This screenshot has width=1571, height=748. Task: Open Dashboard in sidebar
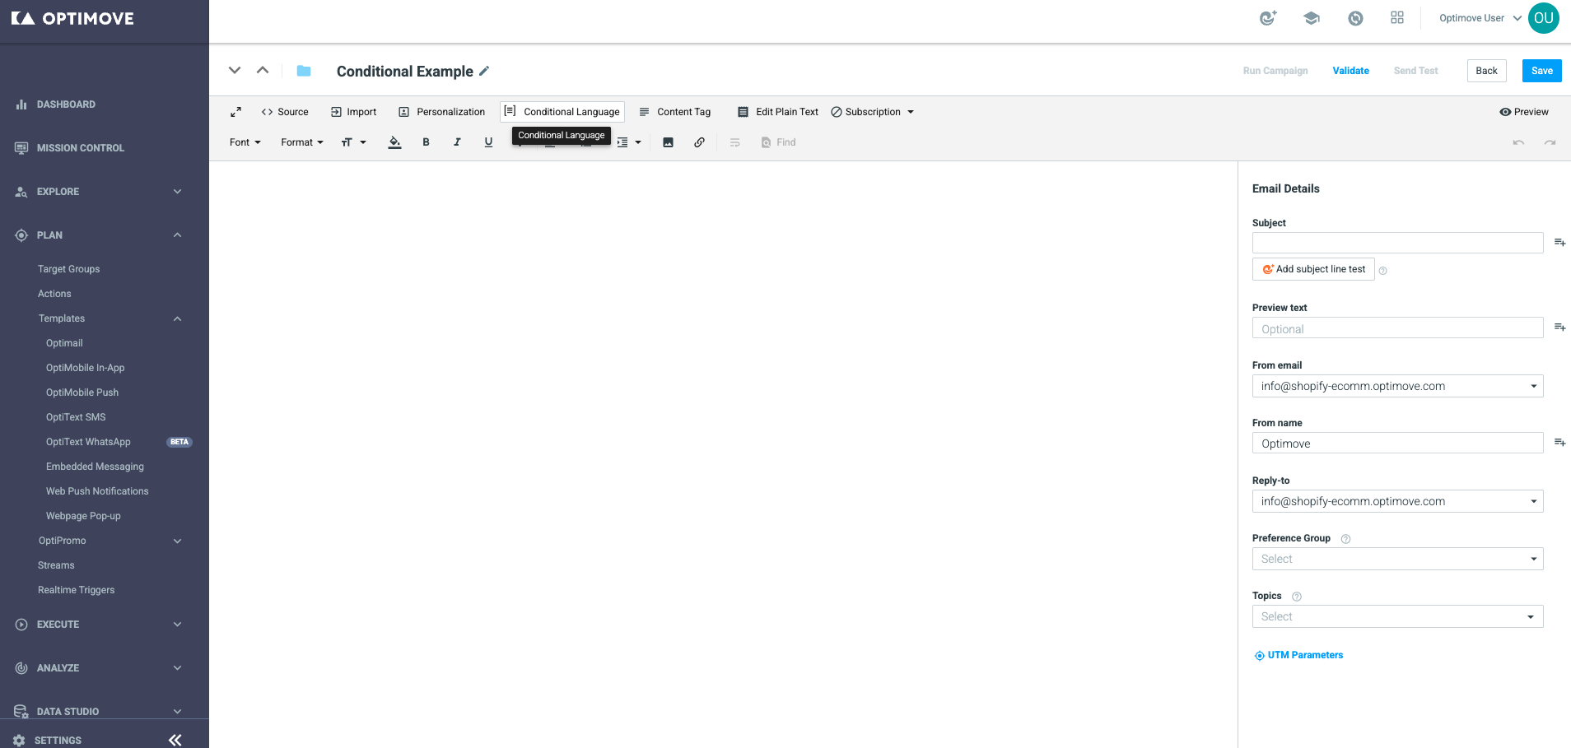[66, 105]
